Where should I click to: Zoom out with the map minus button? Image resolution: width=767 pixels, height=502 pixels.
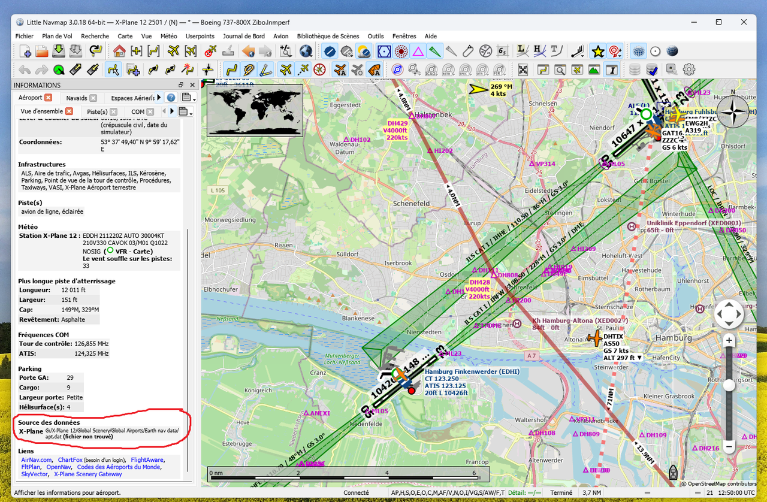coord(729,446)
